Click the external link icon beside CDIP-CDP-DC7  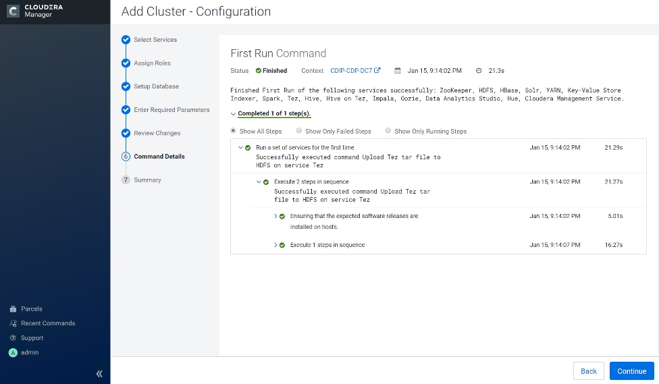[377, 70]
